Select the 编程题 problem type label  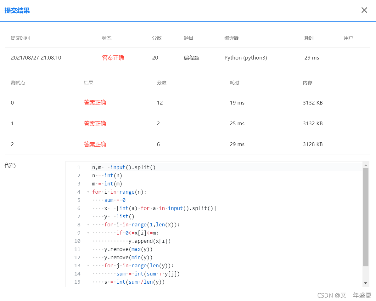click(x=191, y=58)
